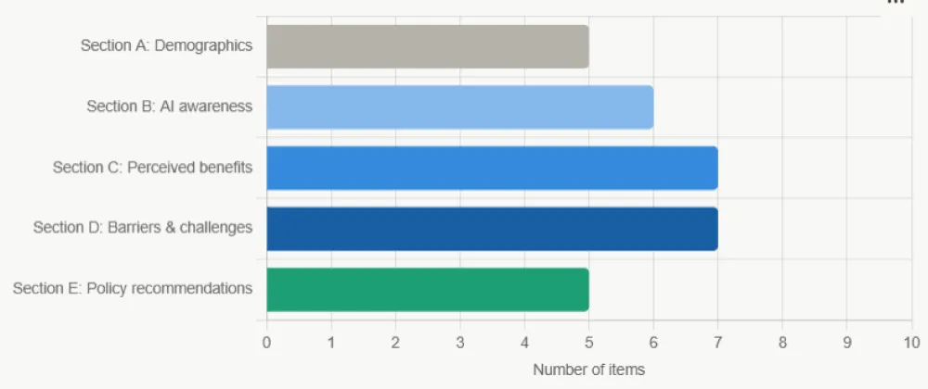Image resolution: width=928 pixels, height=389 pixels.
Task: Click the Number of items axis title
Action: pyautogui.click(x=589, y=370)
